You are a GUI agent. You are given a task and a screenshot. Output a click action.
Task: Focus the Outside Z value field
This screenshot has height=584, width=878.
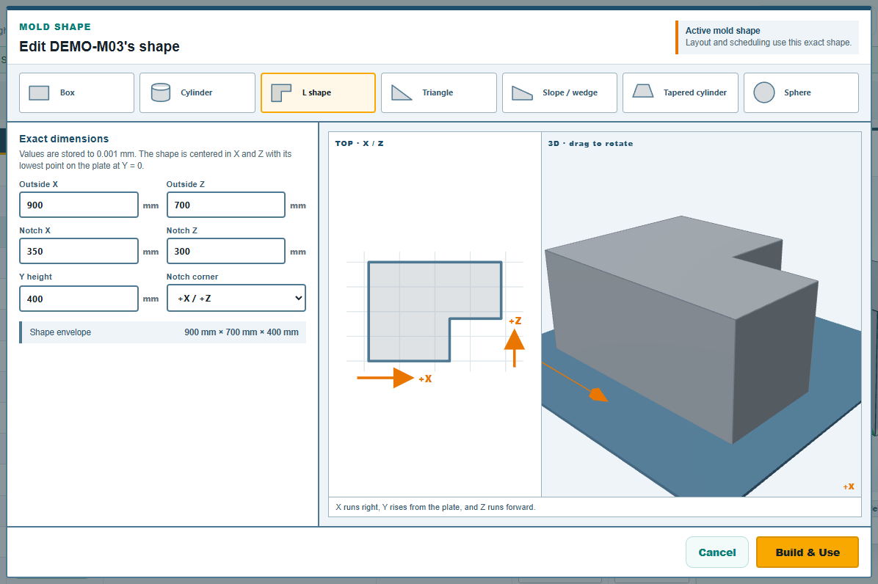[225, 205]
